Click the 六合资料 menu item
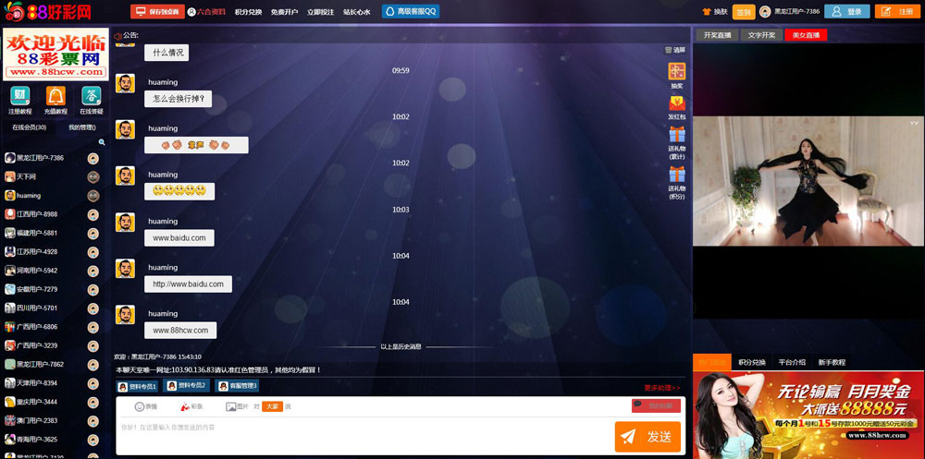Screen dimensions: 925x459 click(207, 12)
